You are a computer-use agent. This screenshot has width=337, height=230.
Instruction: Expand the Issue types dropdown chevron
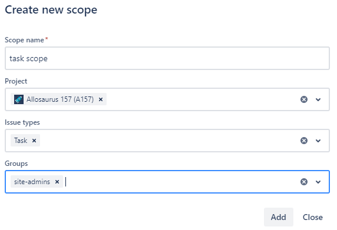(x=318, y=141)
